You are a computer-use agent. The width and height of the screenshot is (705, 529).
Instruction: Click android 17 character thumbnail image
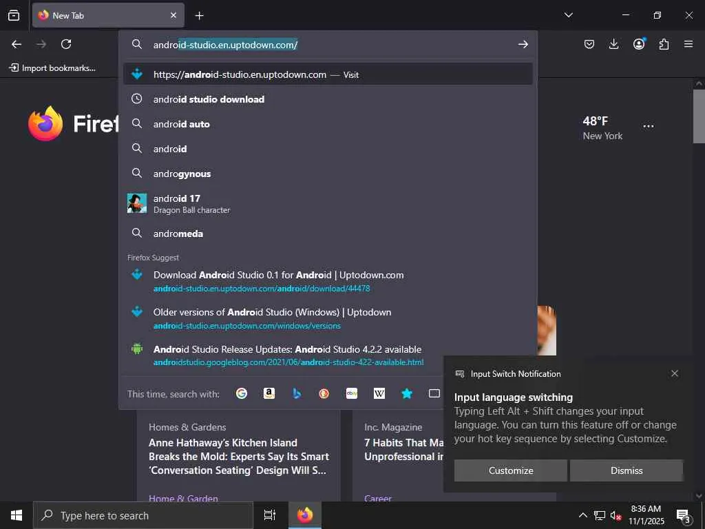[x=137, y=203]
